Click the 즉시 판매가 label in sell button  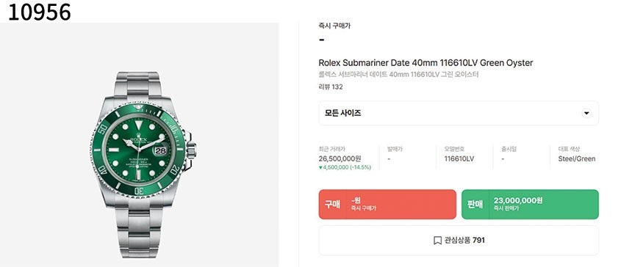coord(506,209)
